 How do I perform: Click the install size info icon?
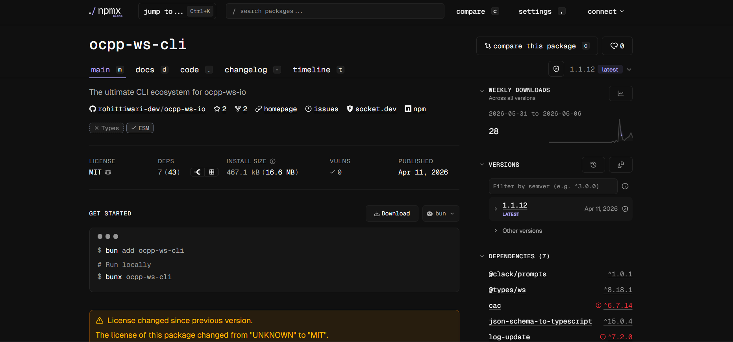pos(272,161)
